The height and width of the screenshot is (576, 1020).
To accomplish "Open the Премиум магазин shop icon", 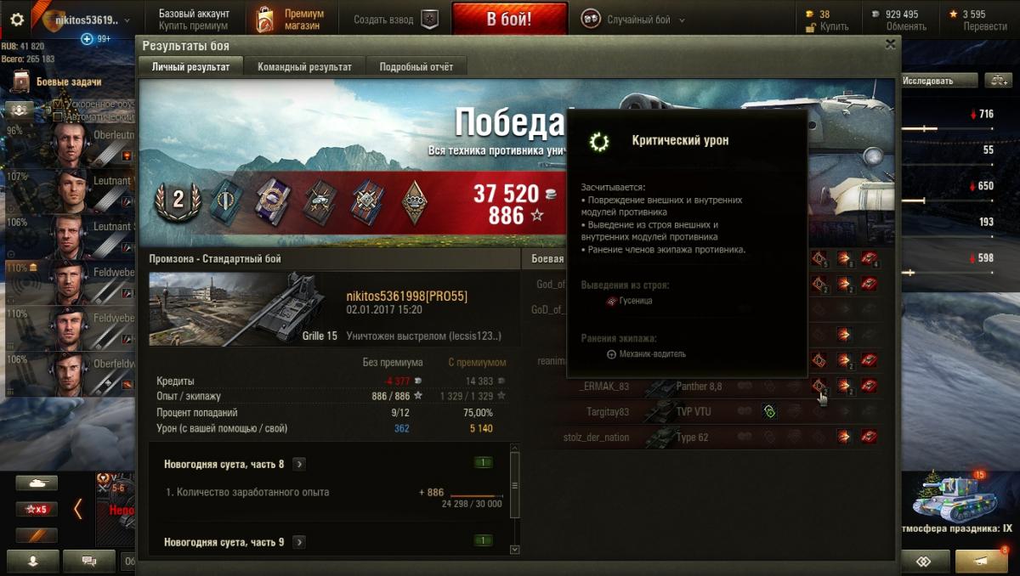I will (x=264, y=19).
